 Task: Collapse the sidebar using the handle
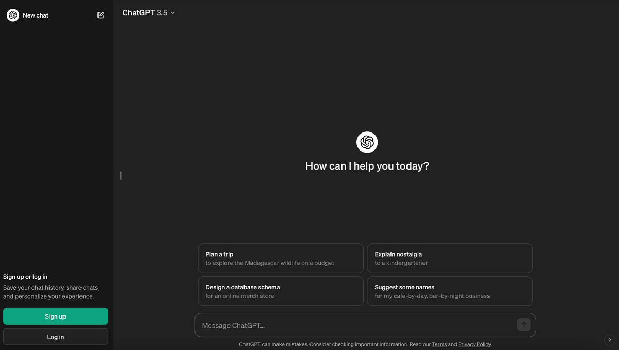pyautogui.click(x=121, y=175)
